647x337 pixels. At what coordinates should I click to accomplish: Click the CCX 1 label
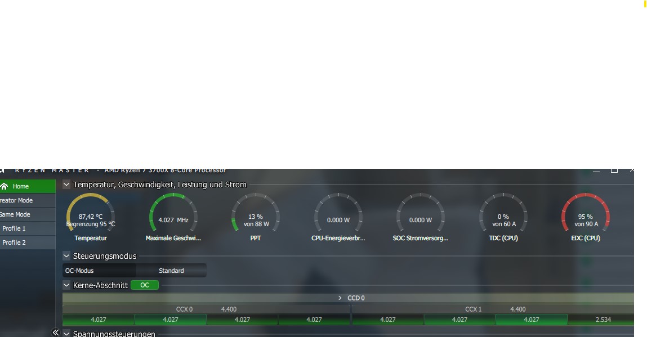coord(473,309)
